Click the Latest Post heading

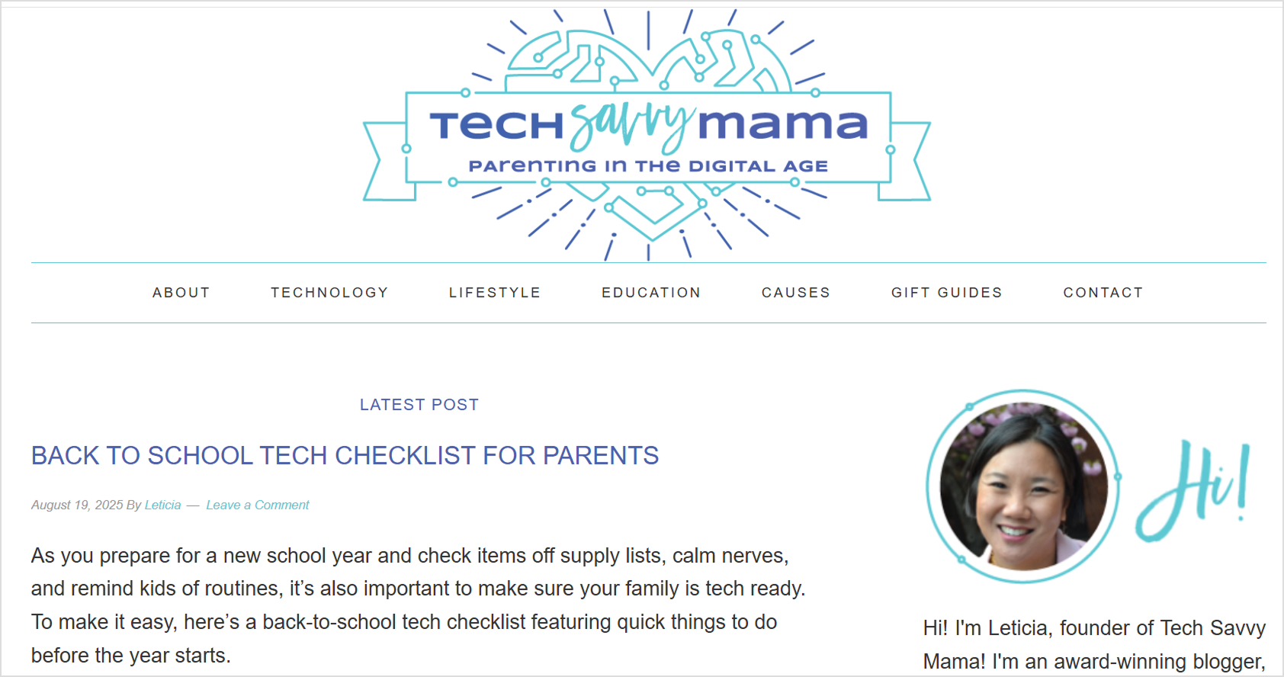[x=419, y=405]
